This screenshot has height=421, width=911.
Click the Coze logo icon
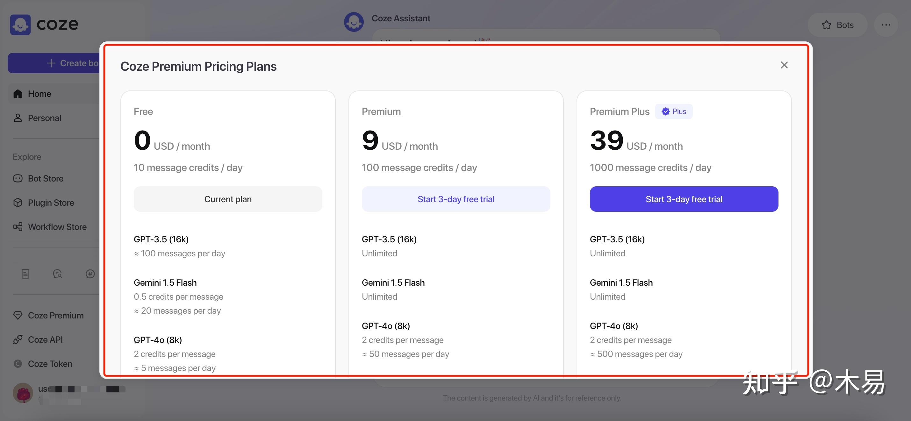(20, 25)
